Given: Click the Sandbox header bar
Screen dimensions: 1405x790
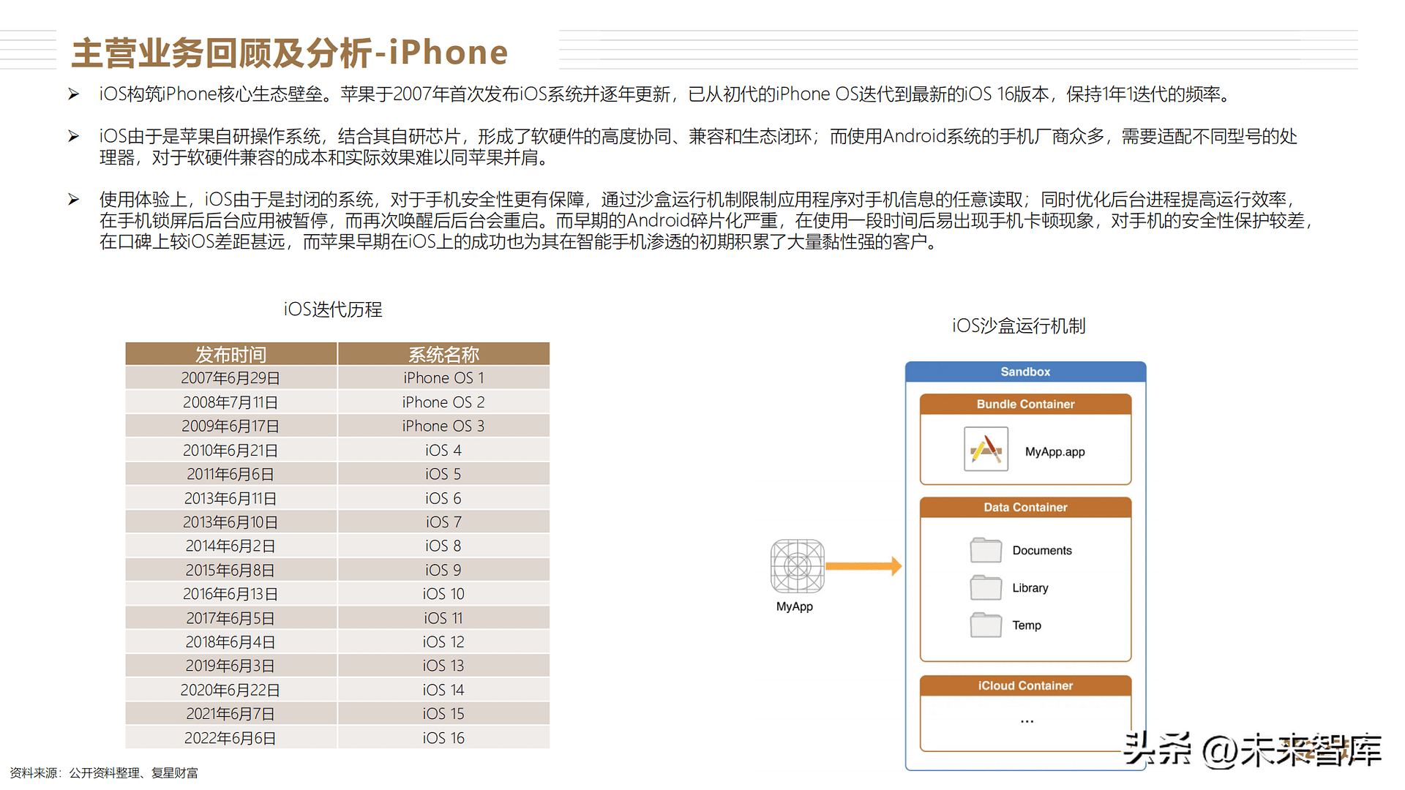Looking at the screenshot, I should click(x=1025, y=372).
